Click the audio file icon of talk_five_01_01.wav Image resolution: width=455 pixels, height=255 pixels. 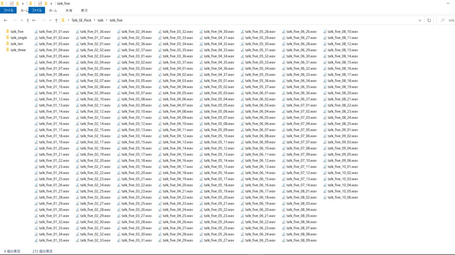click(x=36, y=31)
